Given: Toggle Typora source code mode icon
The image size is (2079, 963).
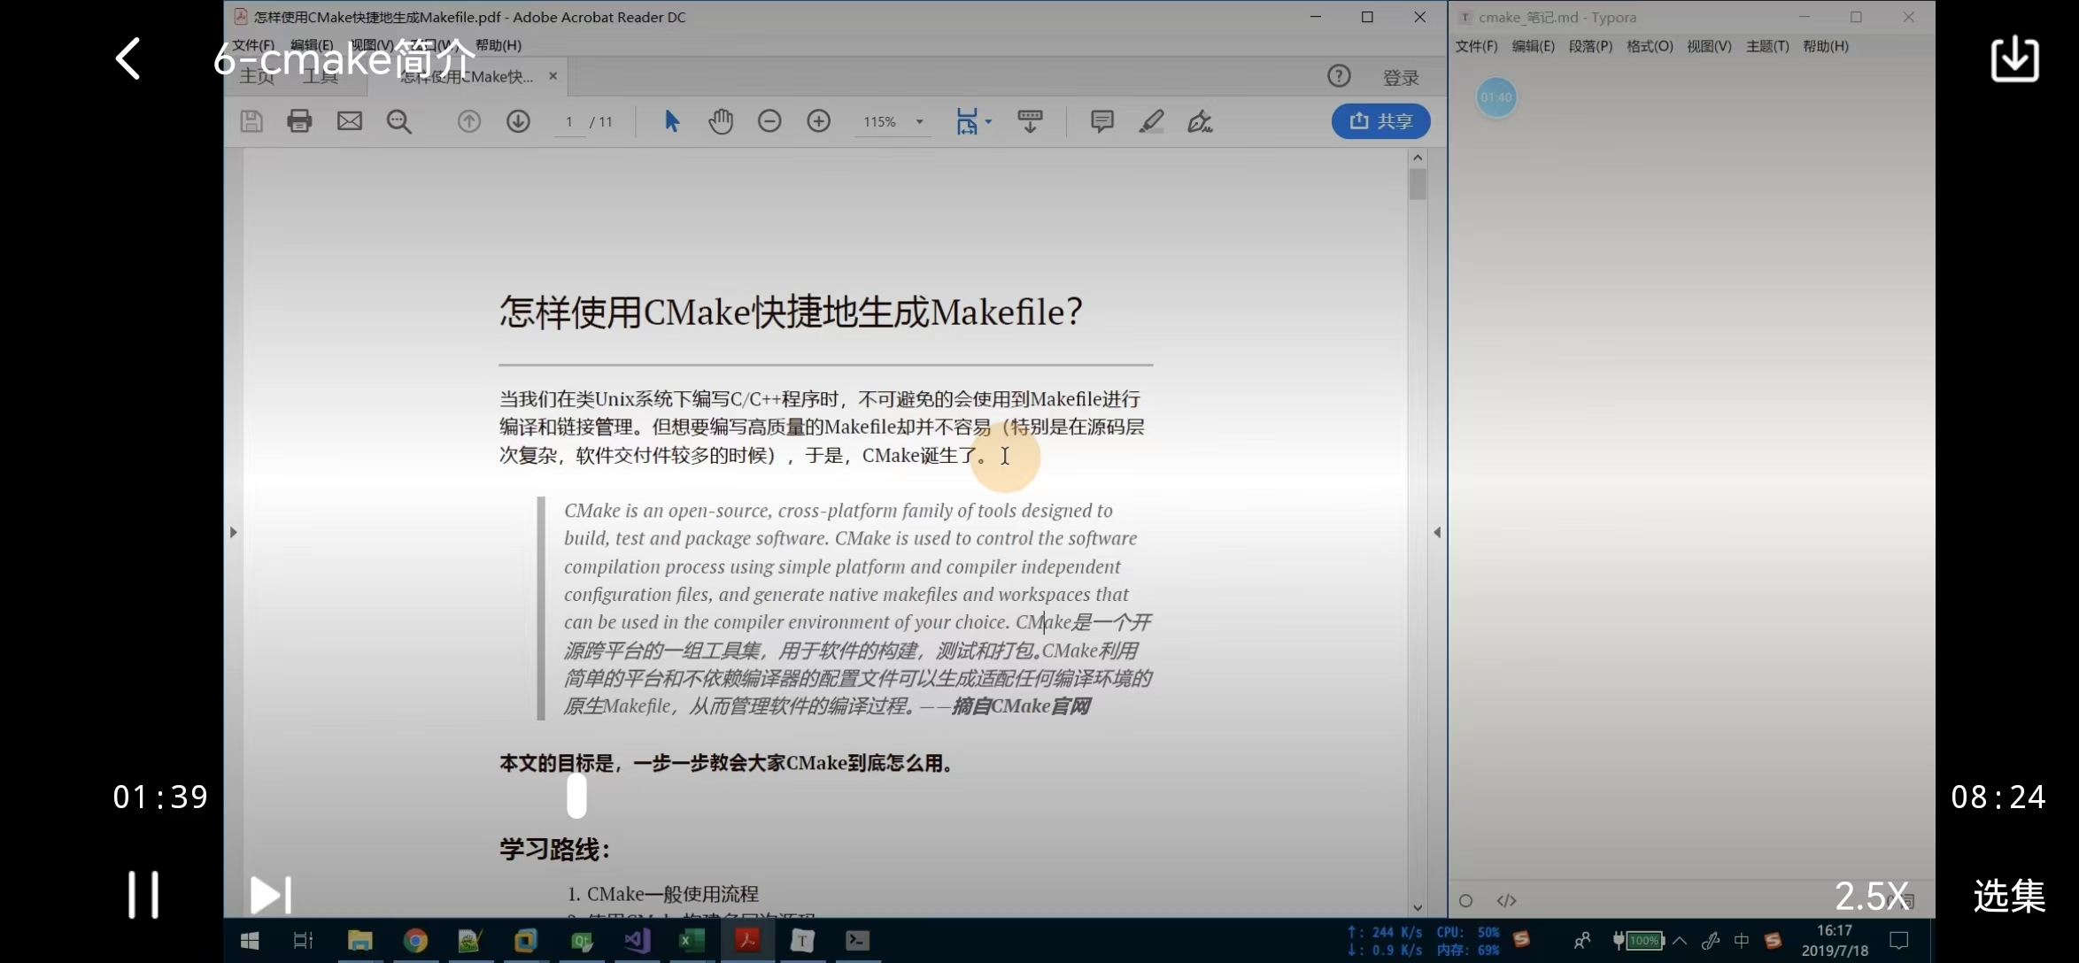Looking at the screenshot, I should (1506, 901).
